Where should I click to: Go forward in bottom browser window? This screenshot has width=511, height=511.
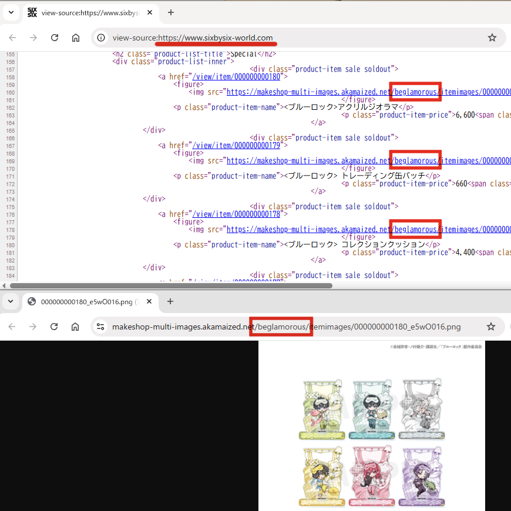point(33,327)
